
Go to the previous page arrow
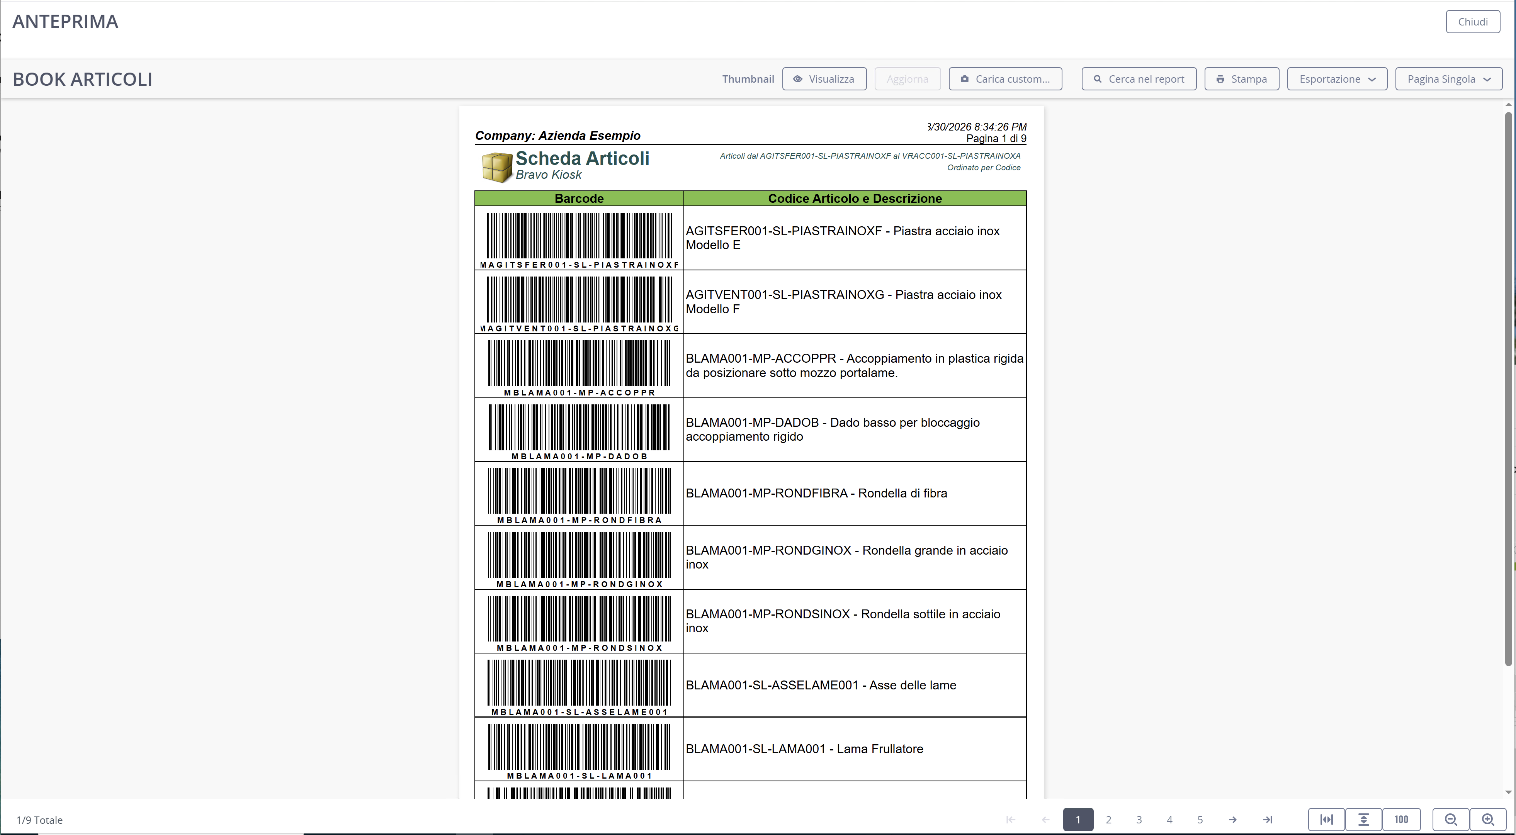(x=1046, y=819)
